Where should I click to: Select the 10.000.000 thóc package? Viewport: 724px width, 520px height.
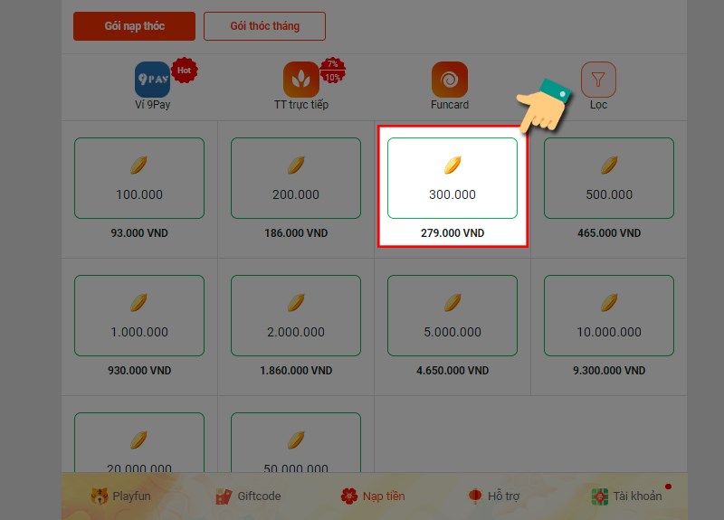click(609, 316)
